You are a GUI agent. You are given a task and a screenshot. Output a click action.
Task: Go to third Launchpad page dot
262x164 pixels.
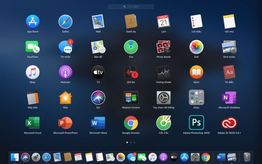[134, 142]
